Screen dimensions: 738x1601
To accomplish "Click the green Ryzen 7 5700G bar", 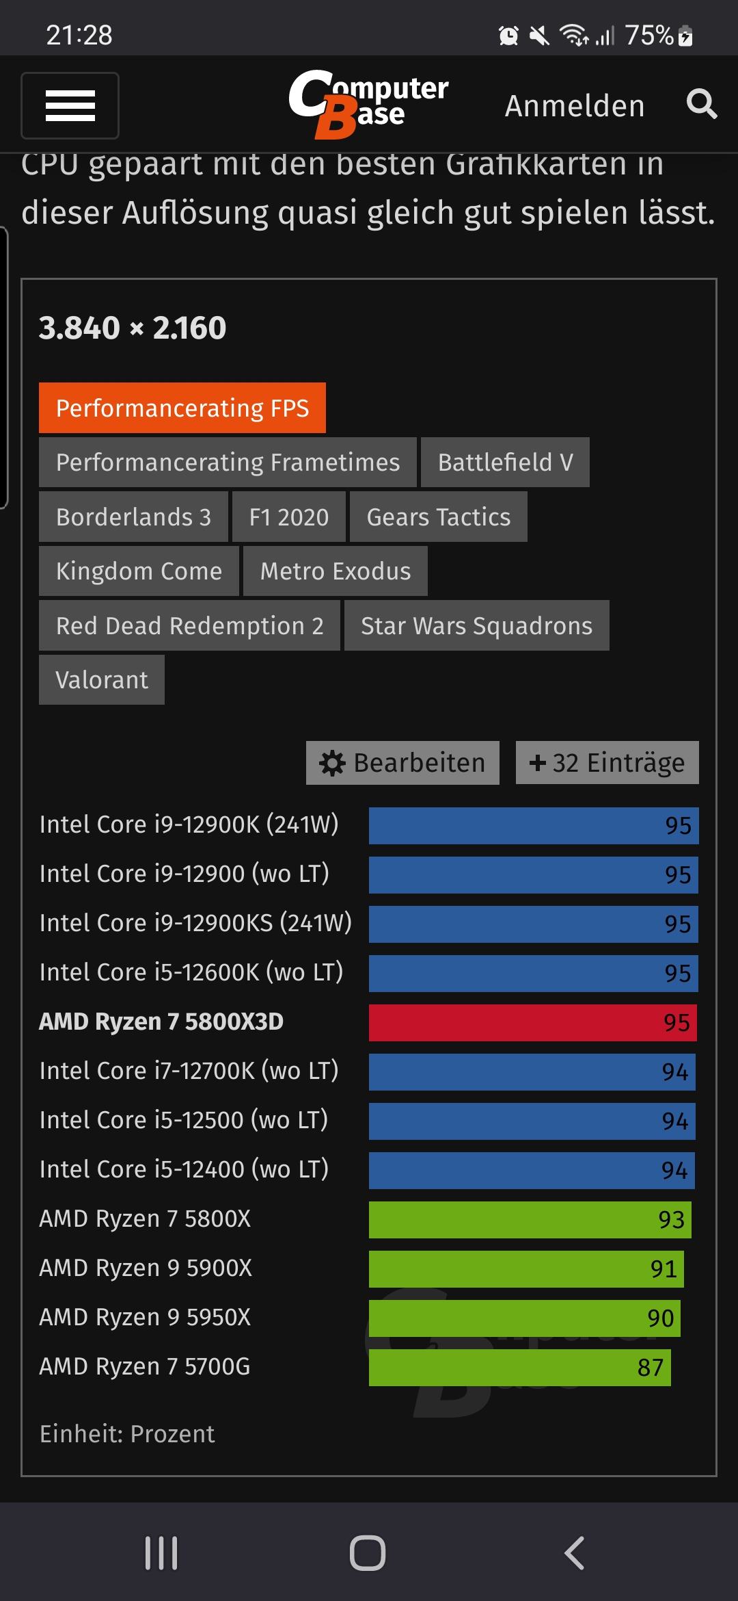I will click(x=520, y=1368).
